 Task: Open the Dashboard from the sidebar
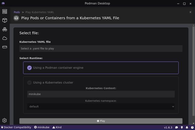pos(4,11)
